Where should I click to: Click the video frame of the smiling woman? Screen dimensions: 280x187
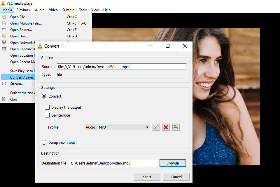(x=226, y=96)
